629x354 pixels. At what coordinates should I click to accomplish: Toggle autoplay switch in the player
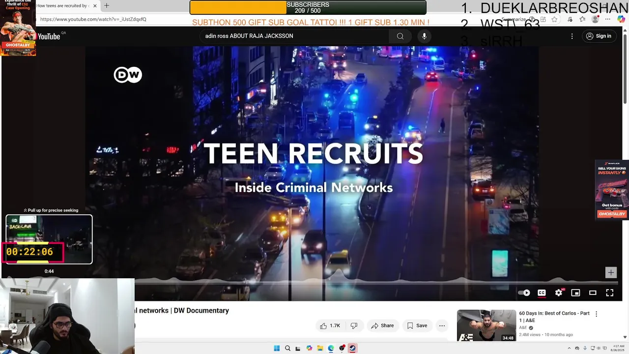pos(524,293)
